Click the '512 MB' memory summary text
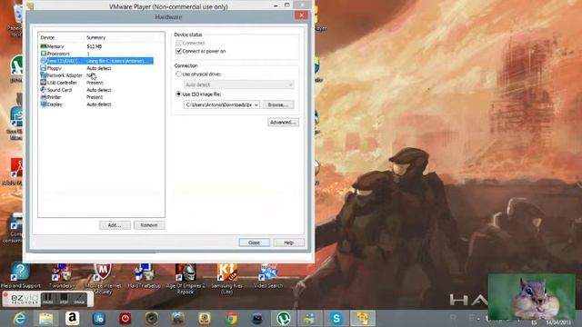The height and width of the screenshot is (327, 582). pos(95,46)
